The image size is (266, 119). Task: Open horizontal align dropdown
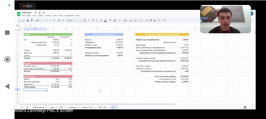coord(126,20)
